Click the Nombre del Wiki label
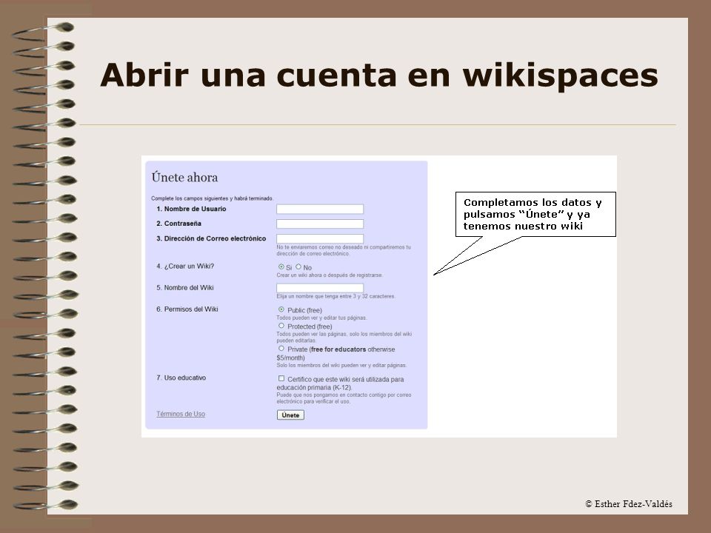The width and height of the screenshot is (711, 533). point(185,288)
